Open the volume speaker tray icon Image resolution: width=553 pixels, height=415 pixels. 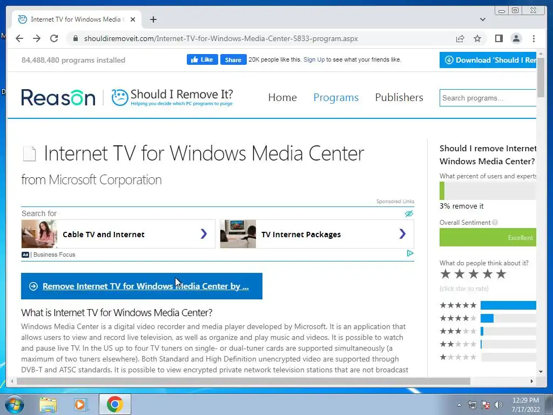[498, 405]
